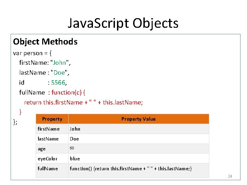The height and width of the screenshot is (185, 247).
Task: Select the 'Object Methods' heading
Action: (45, 42)
